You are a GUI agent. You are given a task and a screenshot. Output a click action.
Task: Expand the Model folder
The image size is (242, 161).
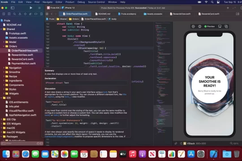[4, 42]
